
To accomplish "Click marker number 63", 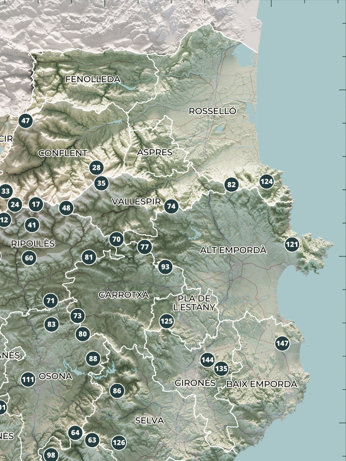I will click(92, 440).
